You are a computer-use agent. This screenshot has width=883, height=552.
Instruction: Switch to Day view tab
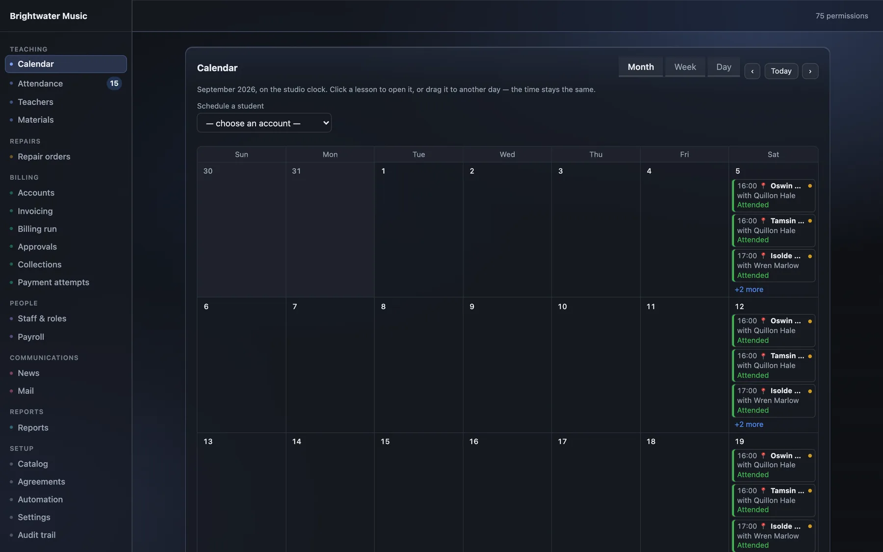pyautogui.click(x=724, y=67)
